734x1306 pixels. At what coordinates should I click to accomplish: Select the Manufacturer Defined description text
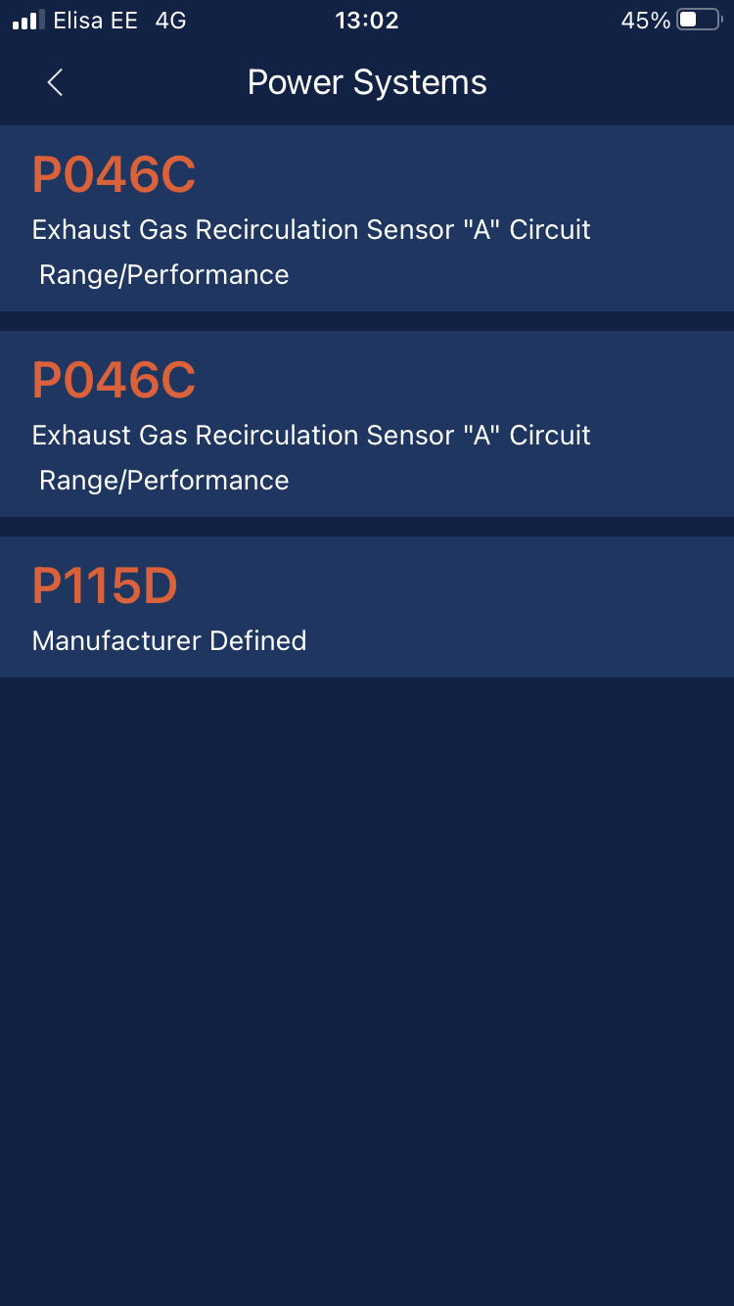[169, 640]
